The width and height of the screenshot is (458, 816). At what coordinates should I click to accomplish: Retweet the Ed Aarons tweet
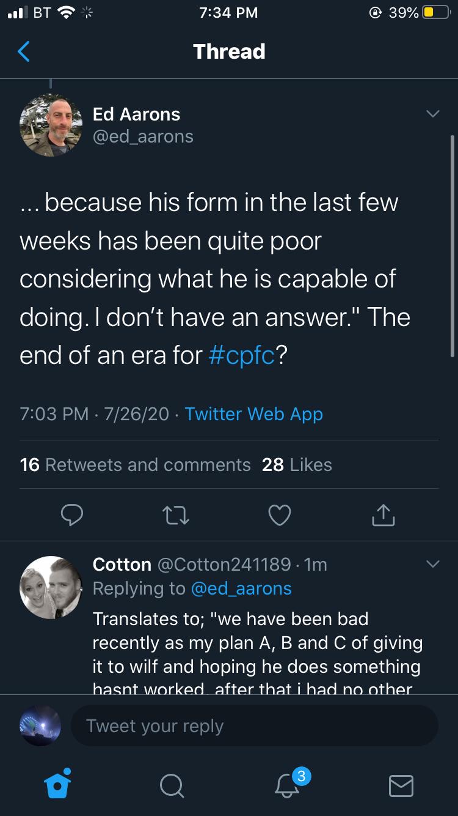176,515
